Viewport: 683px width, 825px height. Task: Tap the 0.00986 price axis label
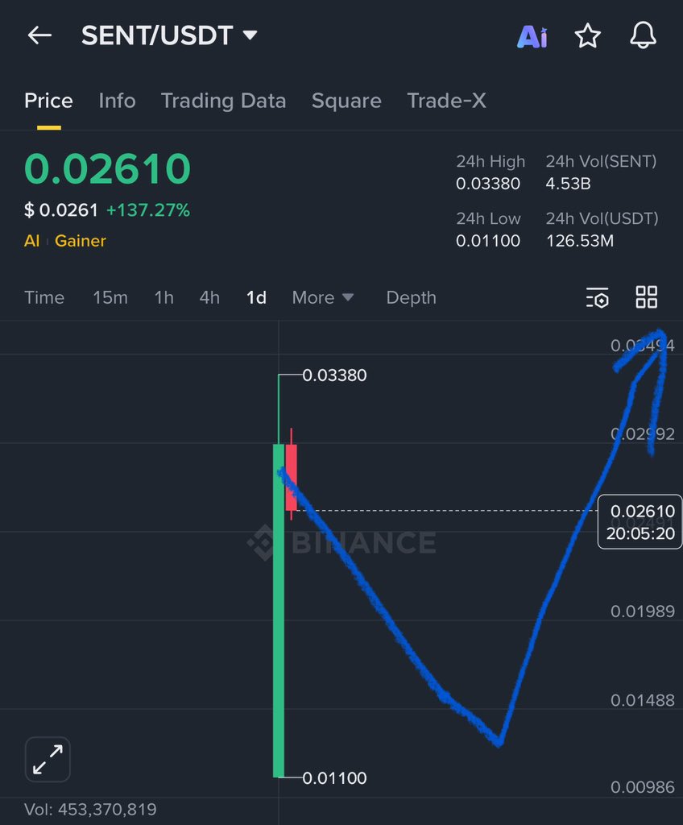pos(642,787)
